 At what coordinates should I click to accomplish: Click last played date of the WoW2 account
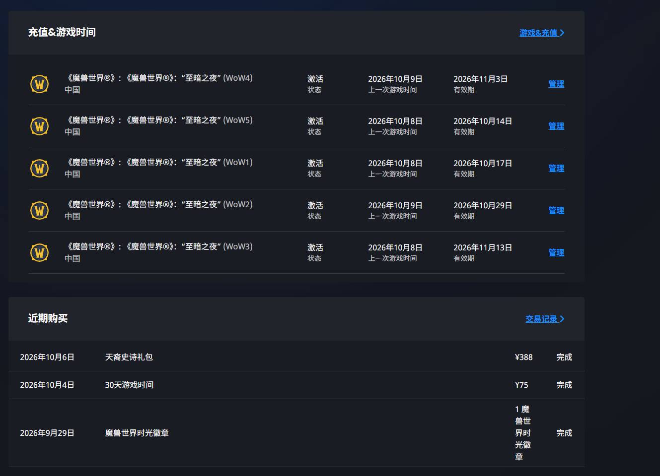point(395,205)
